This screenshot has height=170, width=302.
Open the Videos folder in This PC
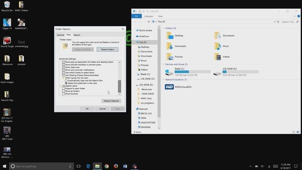tap(222, 57)
